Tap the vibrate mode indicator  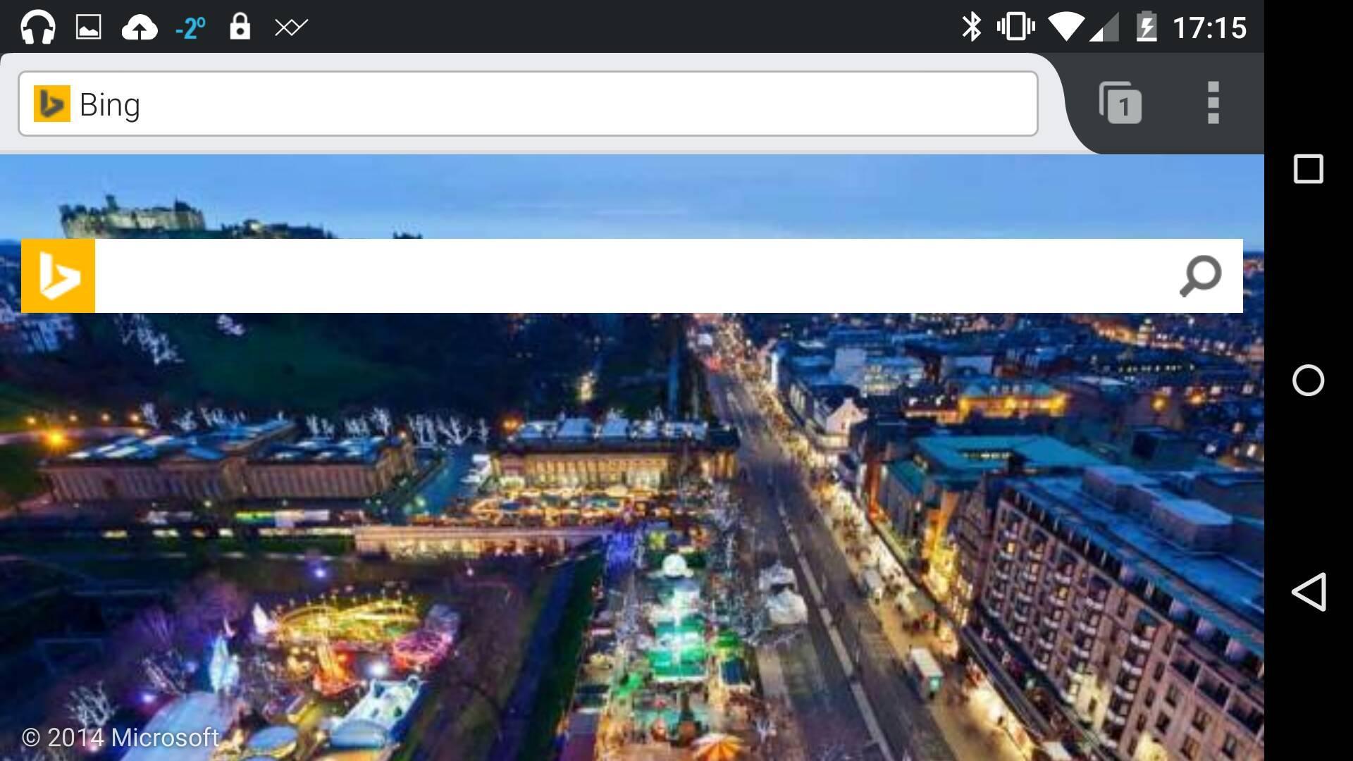pos(1017,27)
